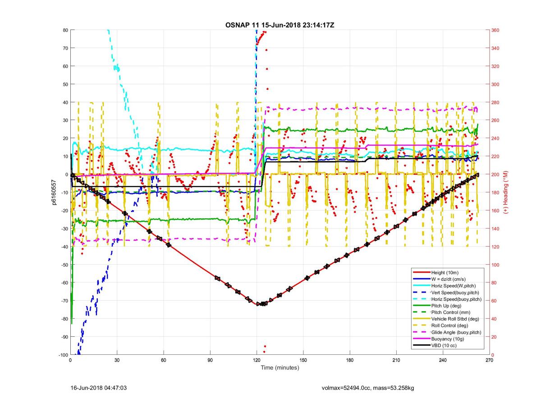Click the '-70' tick label on the left axis
The image size is (541, 399).
(64, 301)
